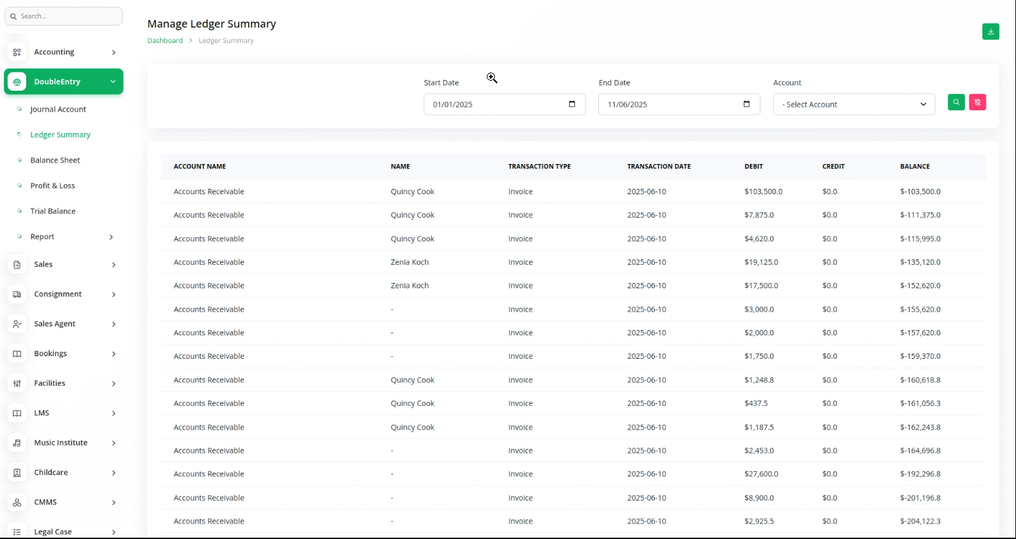The image size is (1016, 539).
Task: Open the Journal Account menu item
Action: 58,110
